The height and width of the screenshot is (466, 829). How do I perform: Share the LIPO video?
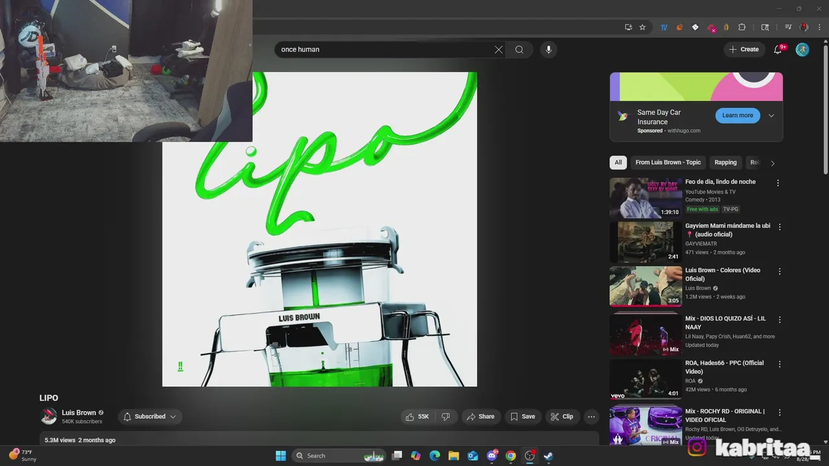(x=480, y=417)
